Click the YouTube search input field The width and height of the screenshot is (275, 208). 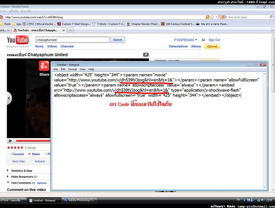point(73,40)
